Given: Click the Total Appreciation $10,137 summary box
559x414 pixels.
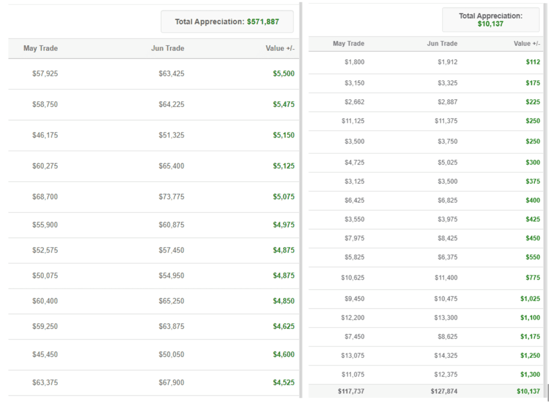Looking at the screenshot, I should [x=491, y=20].
